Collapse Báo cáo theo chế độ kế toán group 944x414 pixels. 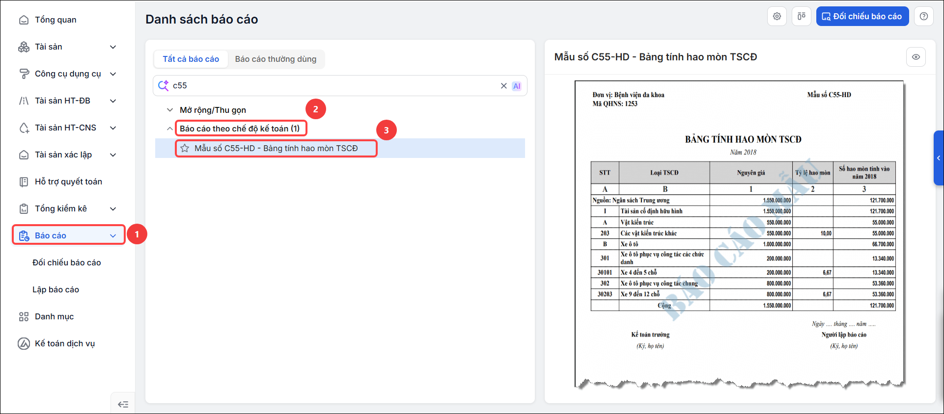point(170,129)
